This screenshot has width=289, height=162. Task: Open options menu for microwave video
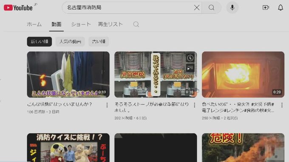(x=282, y=105)
